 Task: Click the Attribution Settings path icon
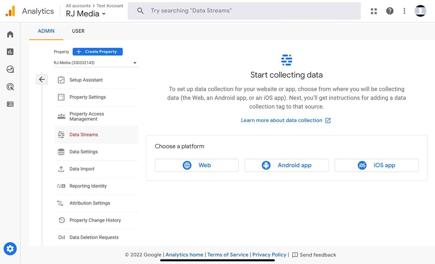(x=60, y=203)
